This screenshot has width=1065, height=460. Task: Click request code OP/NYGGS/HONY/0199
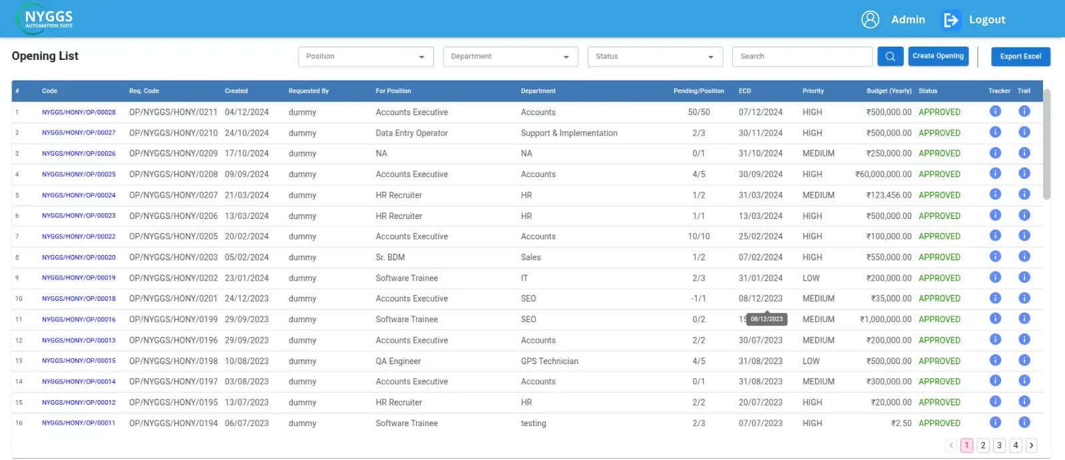pyautogui.click(x=173, y=320)
